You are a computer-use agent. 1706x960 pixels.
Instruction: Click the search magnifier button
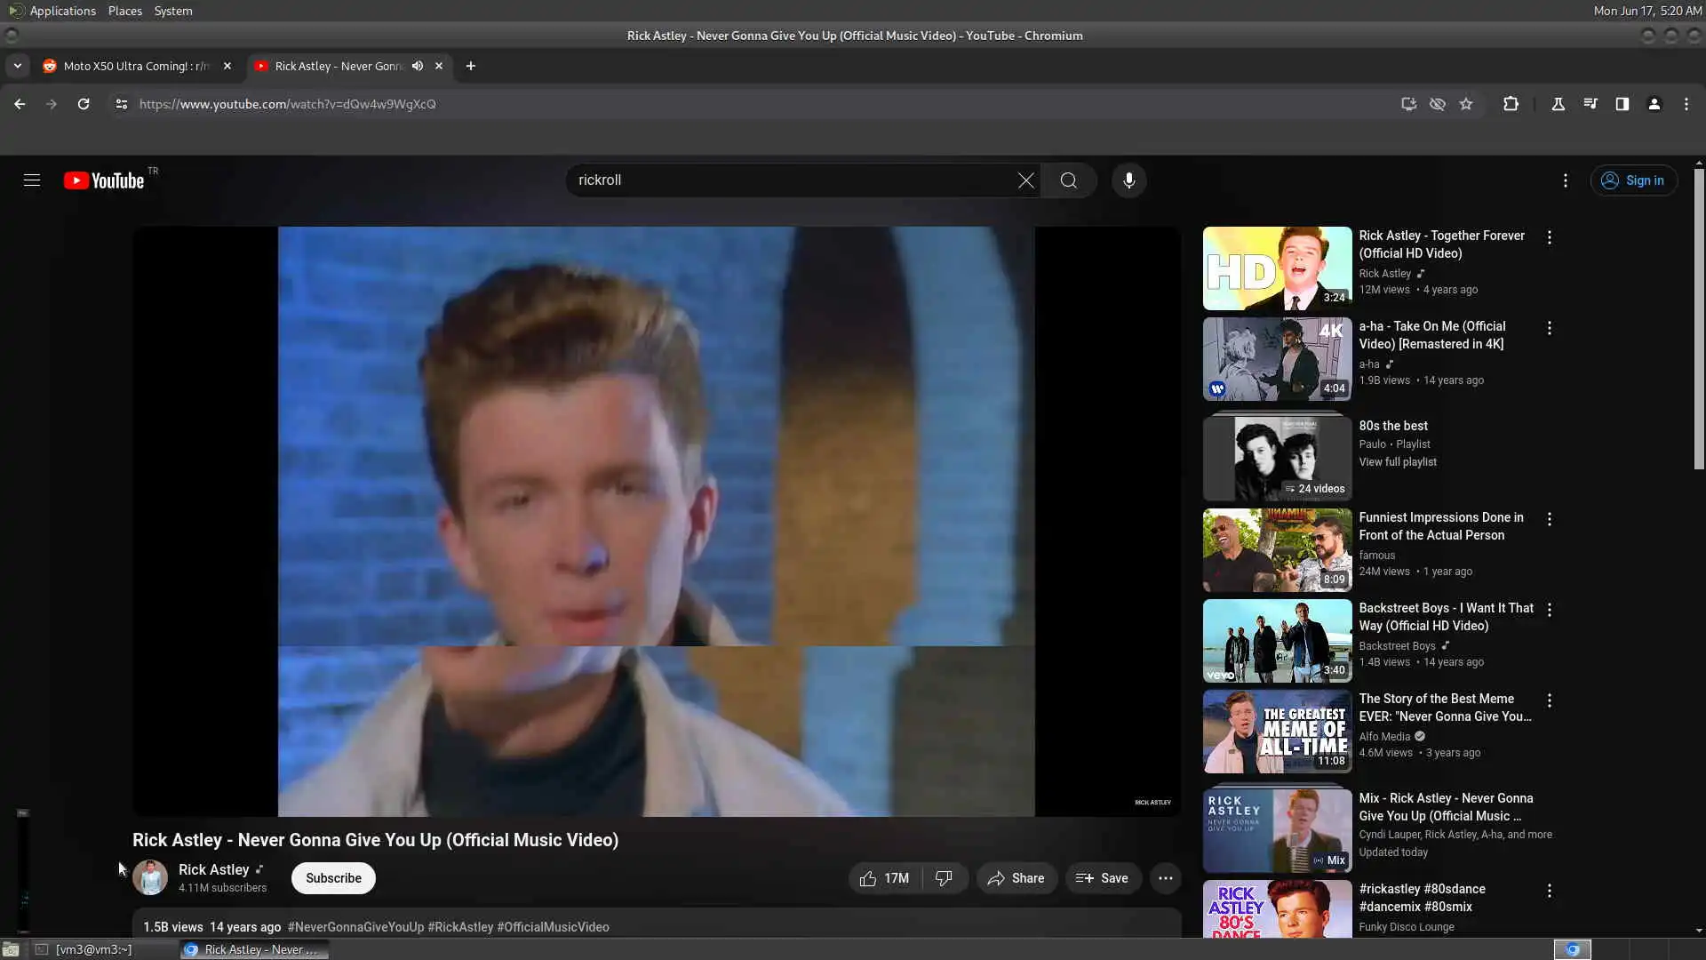(1068, 180)
